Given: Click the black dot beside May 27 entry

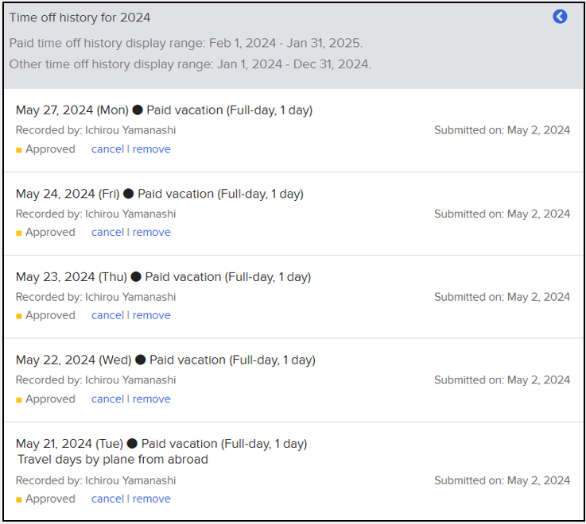Looking at the screenshot, I should point(138,110).
